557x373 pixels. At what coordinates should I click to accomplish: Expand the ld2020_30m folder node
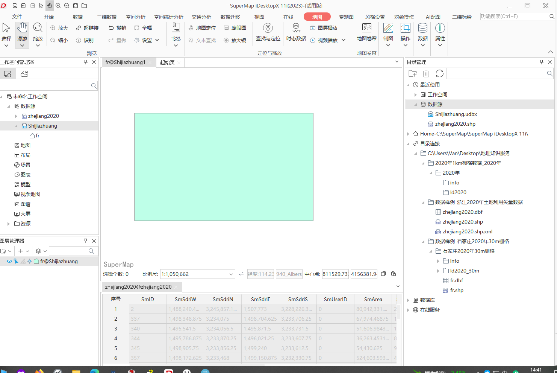pos(438,271)
